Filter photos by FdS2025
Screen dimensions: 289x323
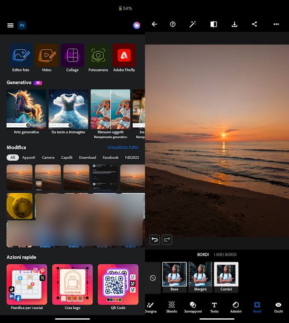tap(132, 157)
